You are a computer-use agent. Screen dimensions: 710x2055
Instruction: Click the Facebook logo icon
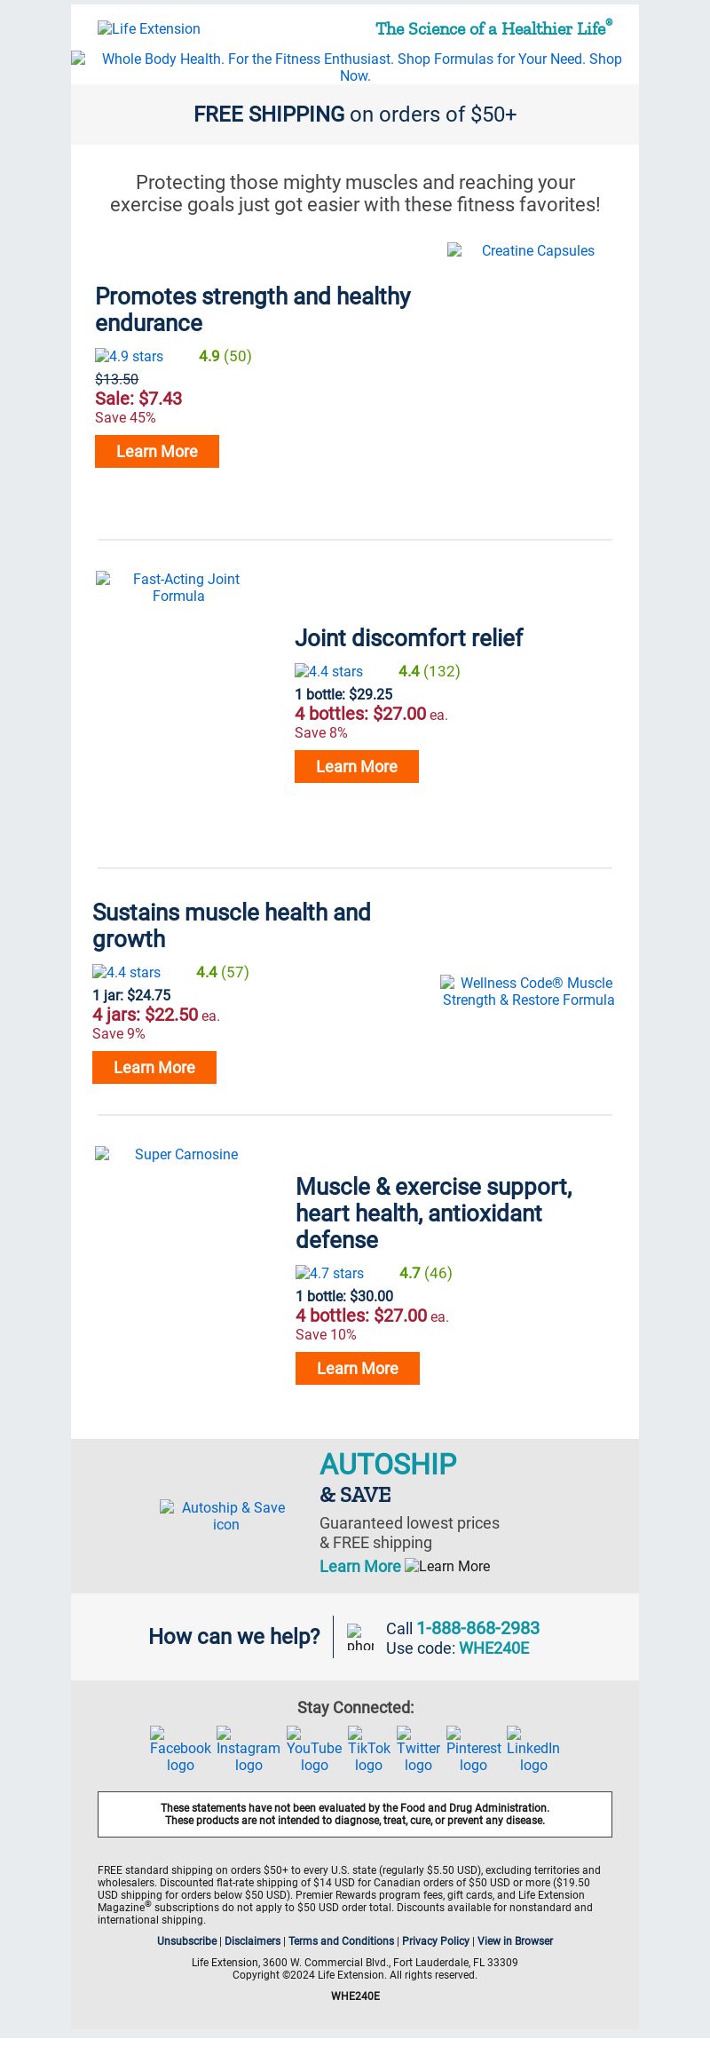pyautogui.click(x=180, y=1750)
